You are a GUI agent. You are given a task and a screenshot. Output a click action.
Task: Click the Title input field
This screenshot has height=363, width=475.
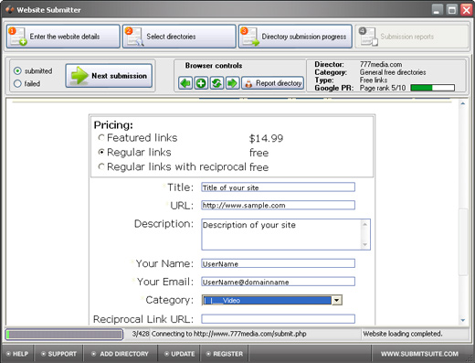click(278, 187)
